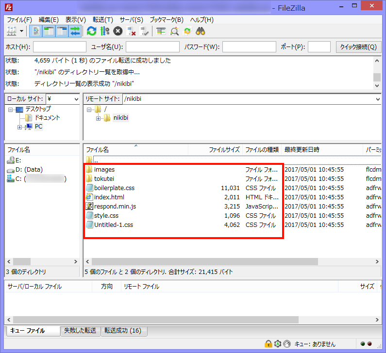Open the ヘルプ(H) menu
This screenshot has width=386, height=353.
pos(202,20)
